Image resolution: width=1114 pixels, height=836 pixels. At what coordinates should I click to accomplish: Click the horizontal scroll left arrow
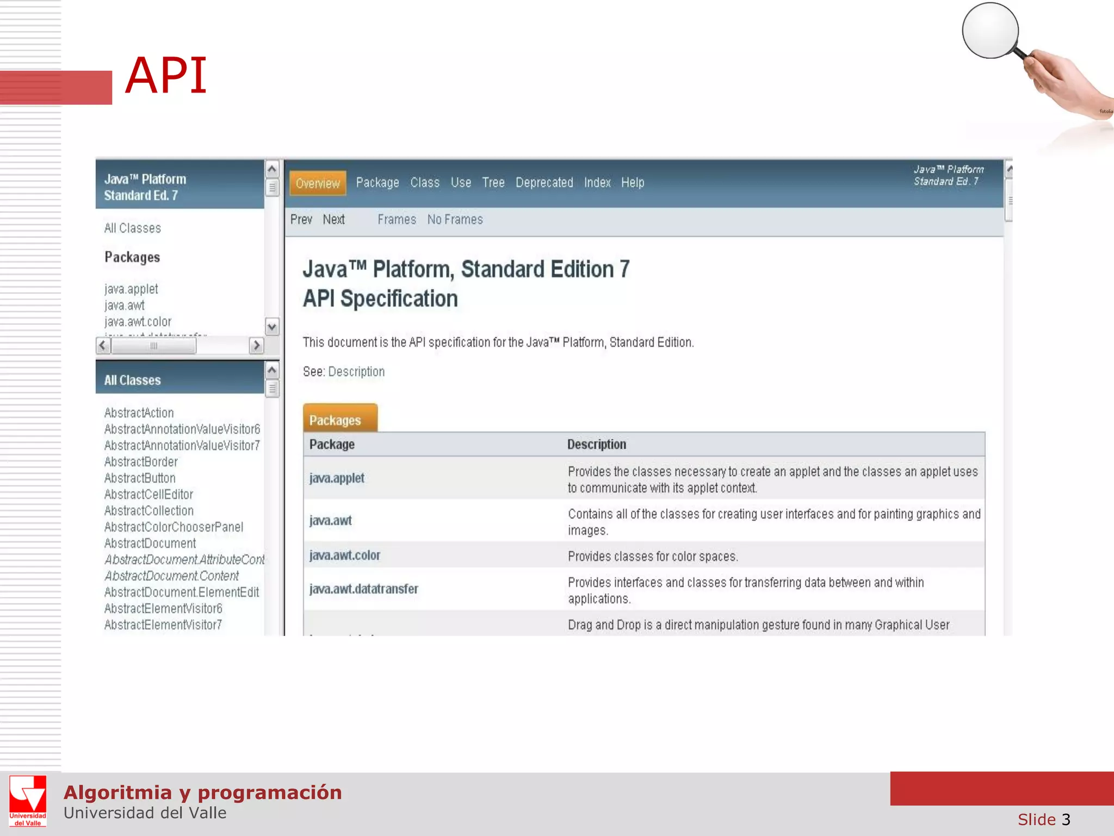103,346
